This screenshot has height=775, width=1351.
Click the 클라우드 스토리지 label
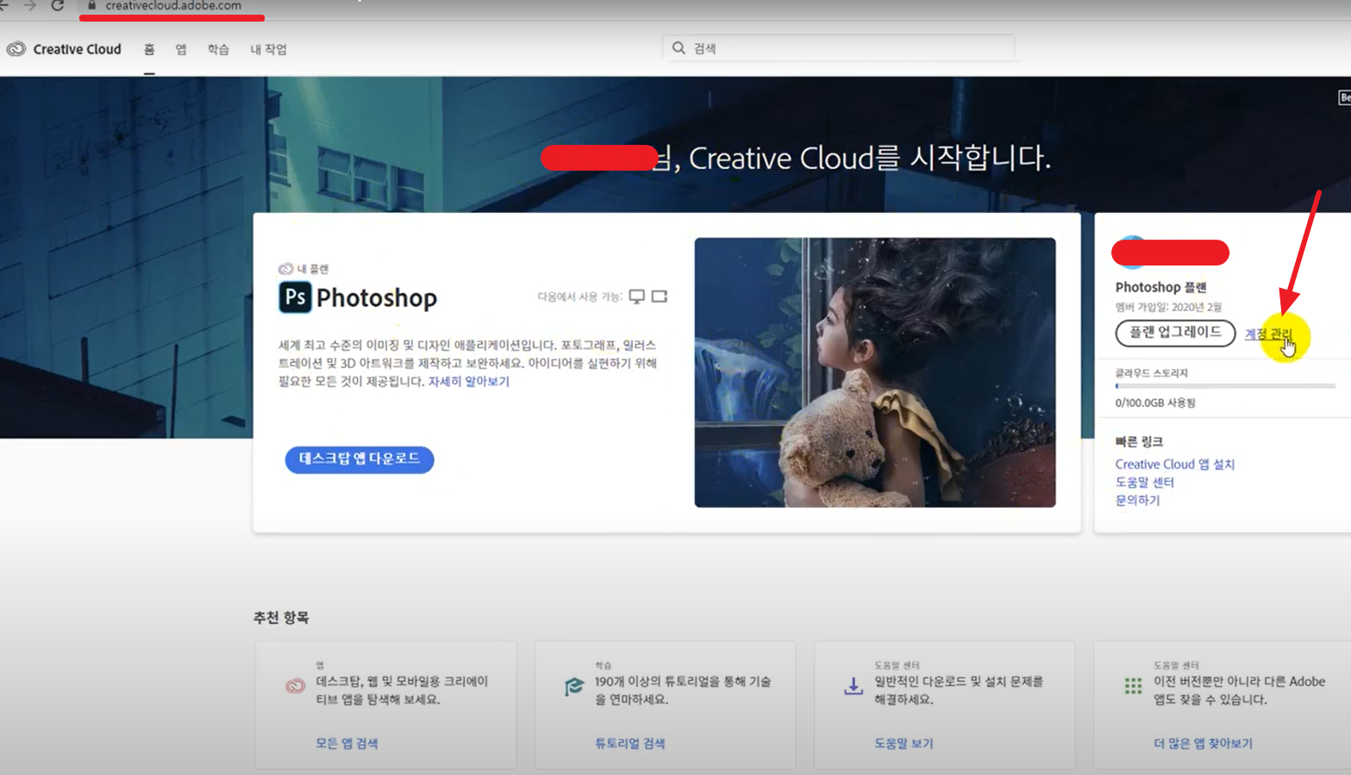click(x=1151, y=373)
